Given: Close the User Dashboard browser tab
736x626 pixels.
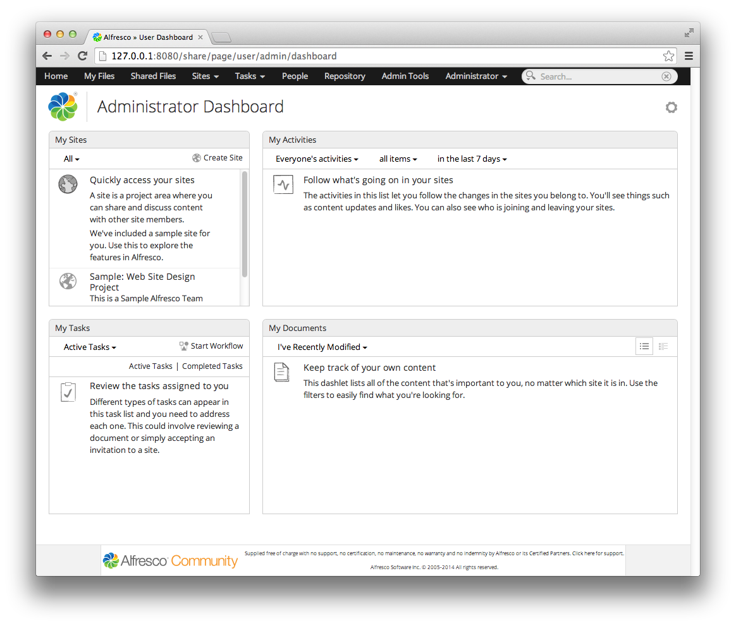Looking at the screenshot, I should 200,37.
